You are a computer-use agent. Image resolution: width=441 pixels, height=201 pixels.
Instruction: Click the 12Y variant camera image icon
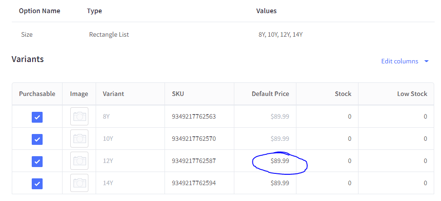(x=79, y=161)
